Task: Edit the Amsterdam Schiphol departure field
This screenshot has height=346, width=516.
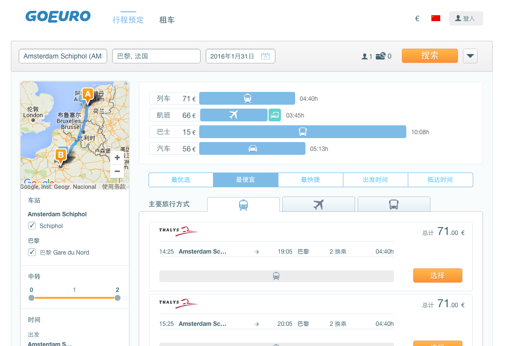Action: click(x=63, y=56)
